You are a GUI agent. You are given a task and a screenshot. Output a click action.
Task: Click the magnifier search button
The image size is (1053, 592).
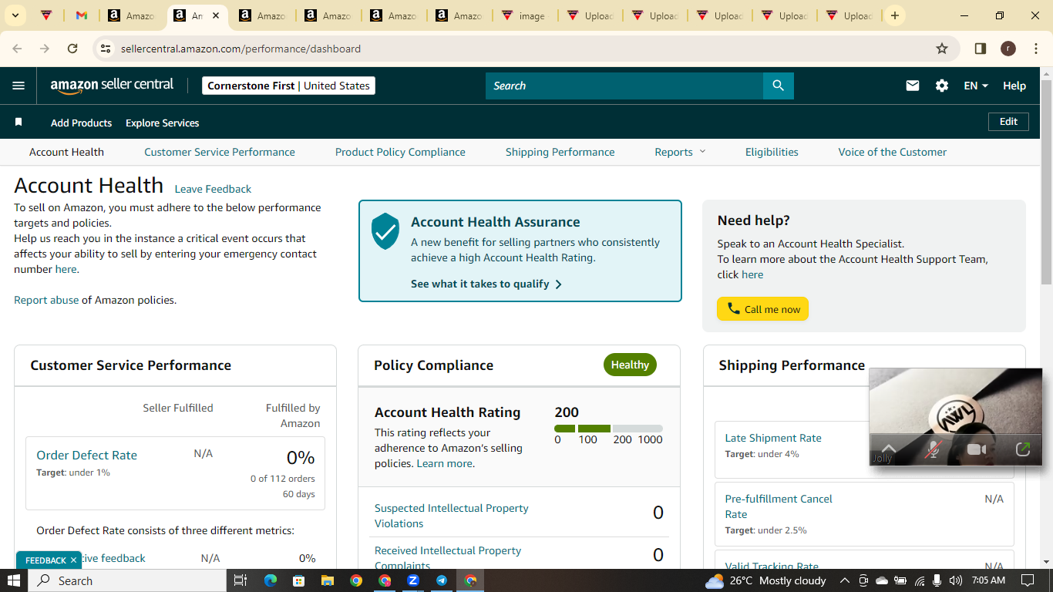tap(778, 86)
